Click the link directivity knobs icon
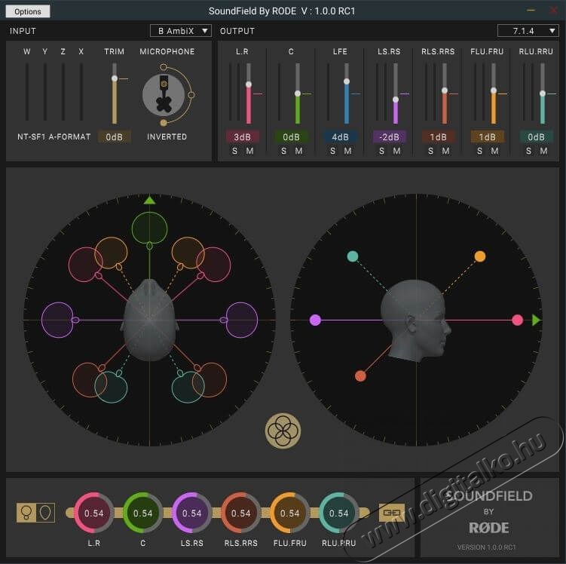The height and width of the screenshot is (564, 566). tap(392, 513)
